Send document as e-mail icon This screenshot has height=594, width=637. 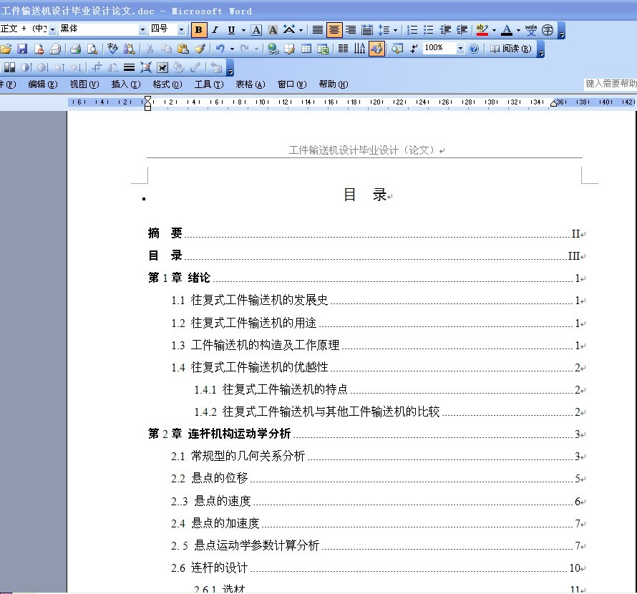coord(55,49)
